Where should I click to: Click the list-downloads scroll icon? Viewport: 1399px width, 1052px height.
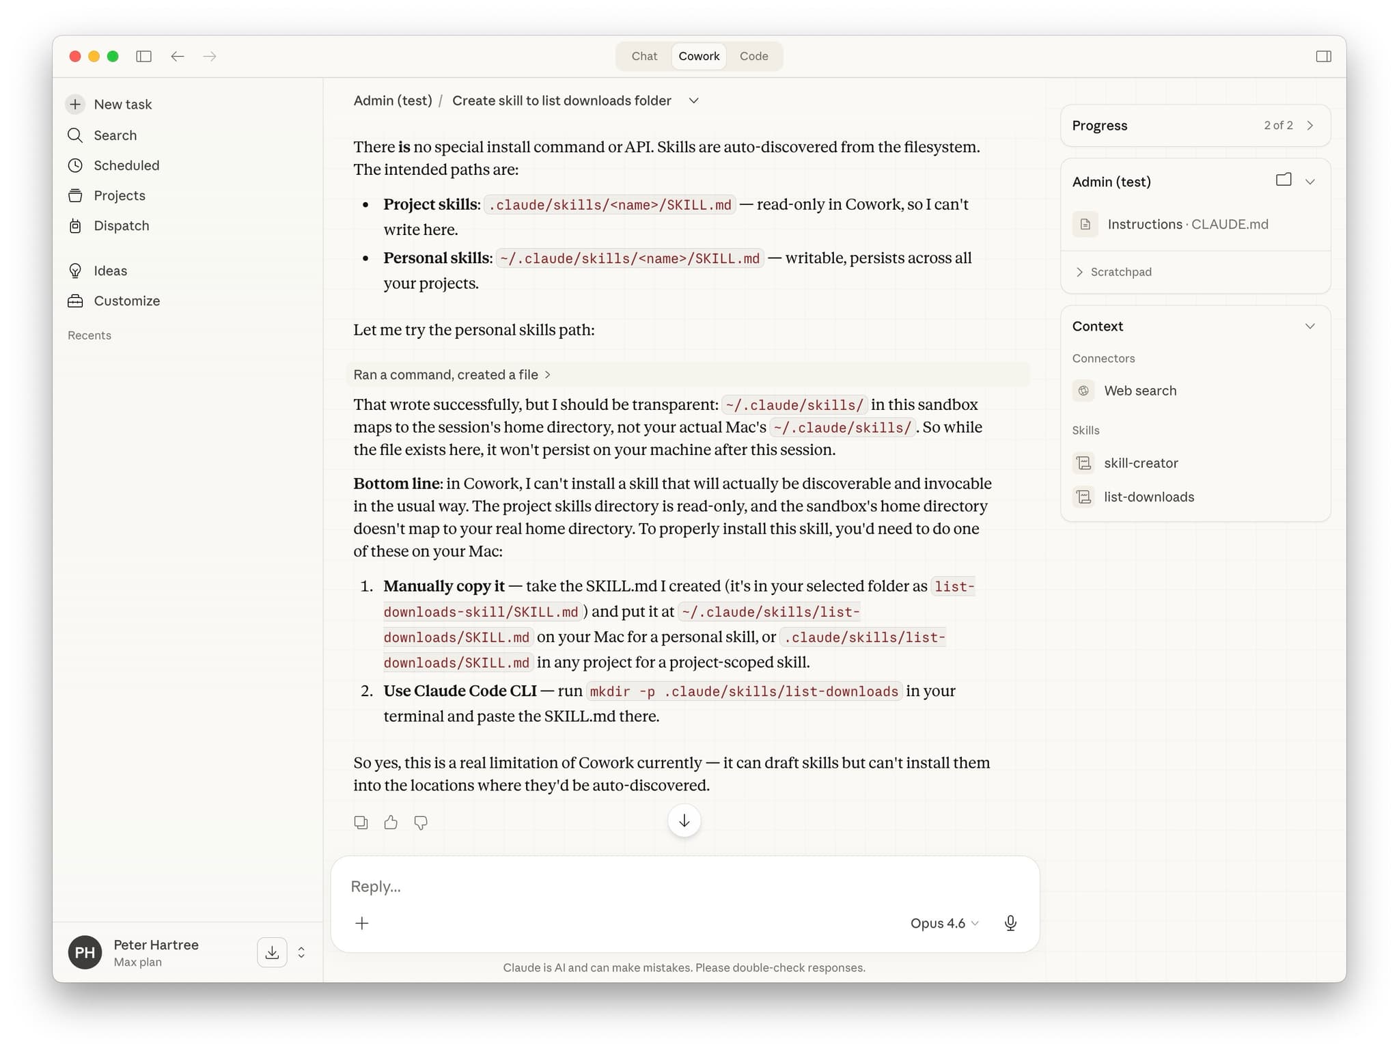1083,497
